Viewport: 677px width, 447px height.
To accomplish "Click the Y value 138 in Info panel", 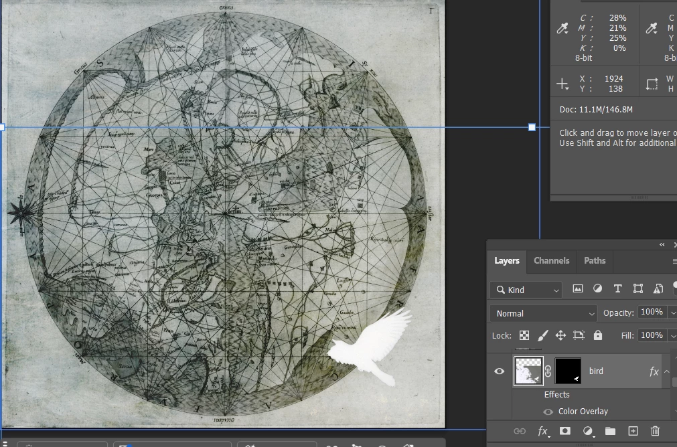I will [615, 89].
